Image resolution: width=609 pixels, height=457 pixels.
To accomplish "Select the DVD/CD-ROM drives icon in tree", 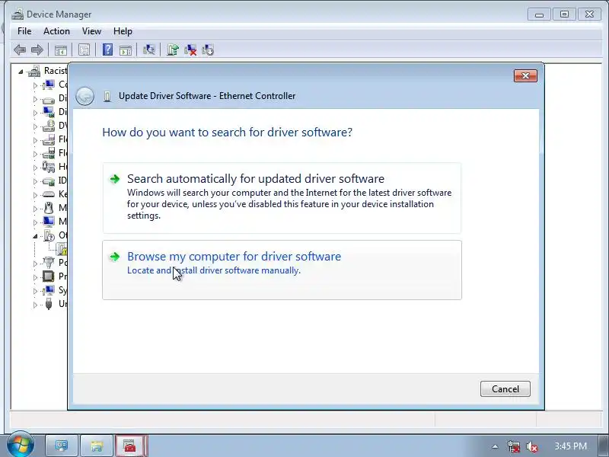I will (49, 126).
